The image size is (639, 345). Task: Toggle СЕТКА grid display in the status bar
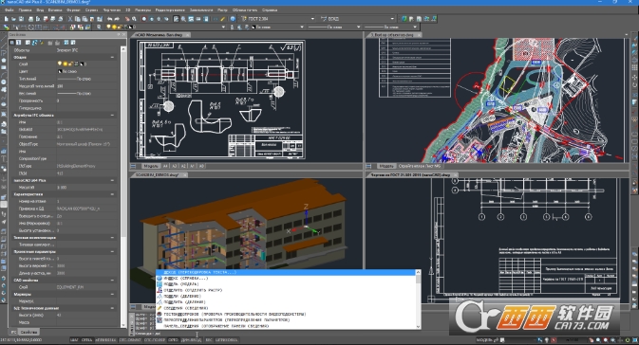(x=86, y=339)
